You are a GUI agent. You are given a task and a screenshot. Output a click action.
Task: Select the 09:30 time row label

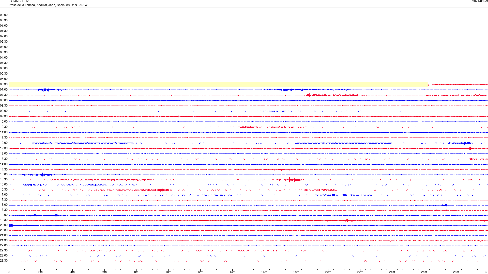[4, 116]
